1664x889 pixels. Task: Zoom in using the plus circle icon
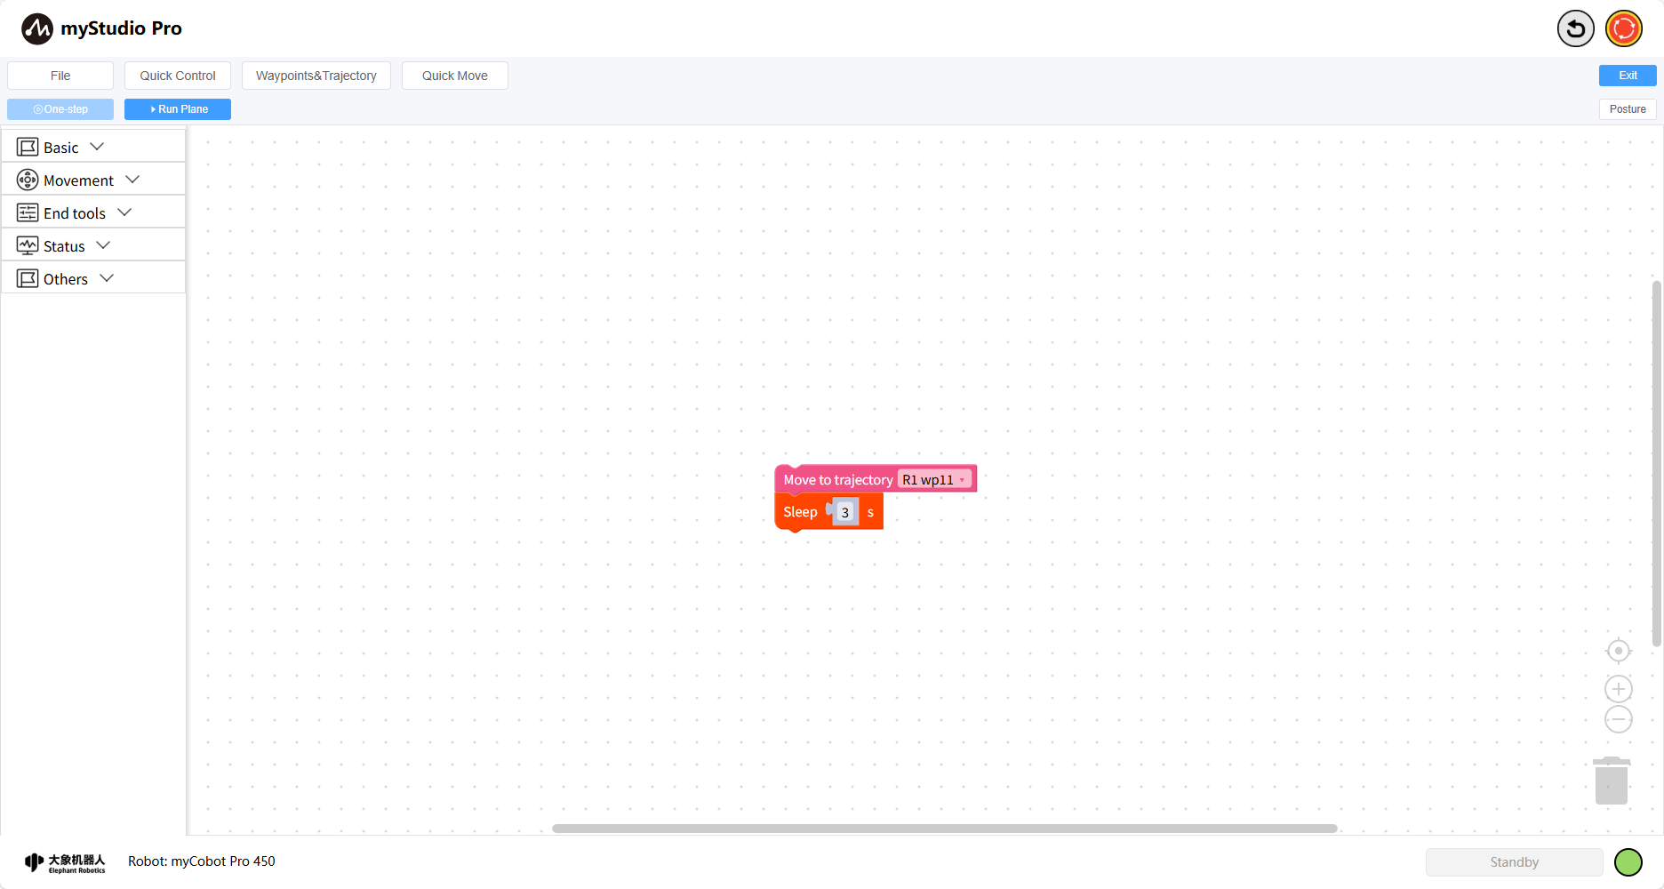coord(1618,689)
